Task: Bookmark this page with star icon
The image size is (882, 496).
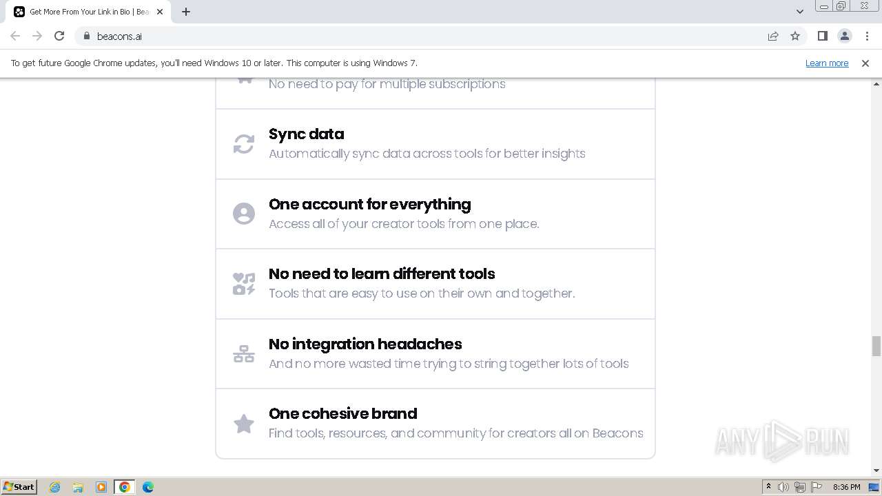Action: [x=795, y=36]
